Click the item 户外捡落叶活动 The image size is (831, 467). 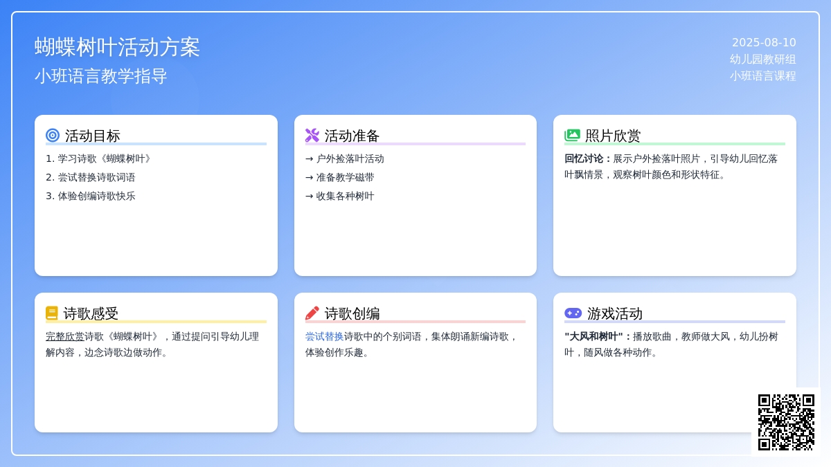pos(345,158)
